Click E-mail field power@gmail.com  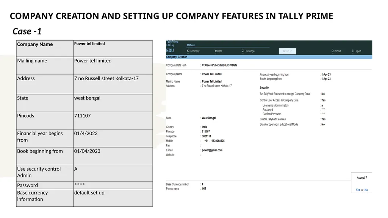click(212, 150)
